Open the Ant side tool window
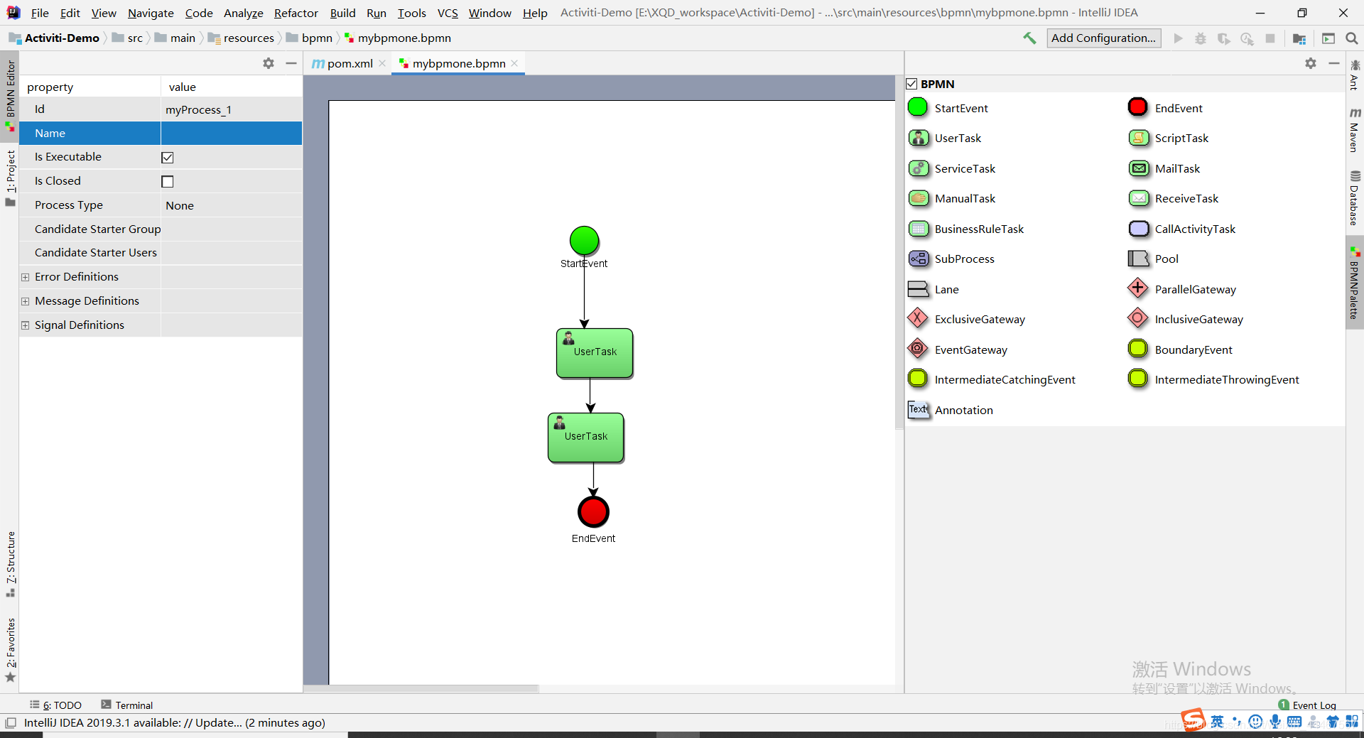Image resolution: width=1364 pixels, height=738 pixels. click(x=1355, y=75)
